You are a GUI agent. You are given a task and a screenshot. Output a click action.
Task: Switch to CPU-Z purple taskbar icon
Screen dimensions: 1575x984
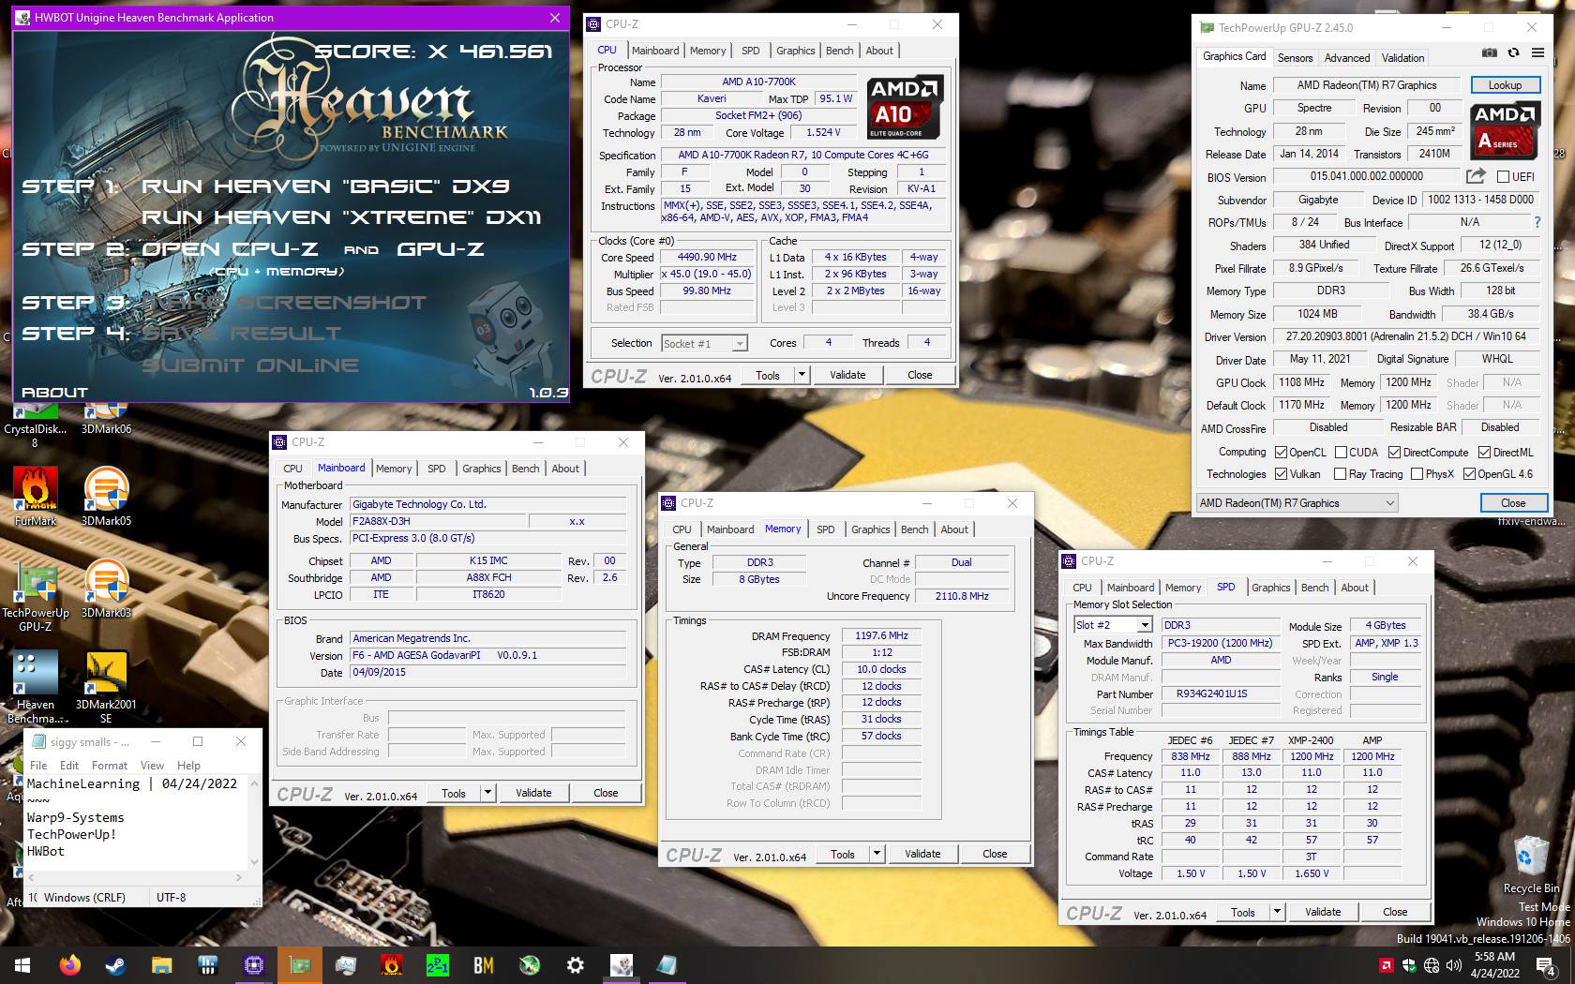click(x=253, y=965)
